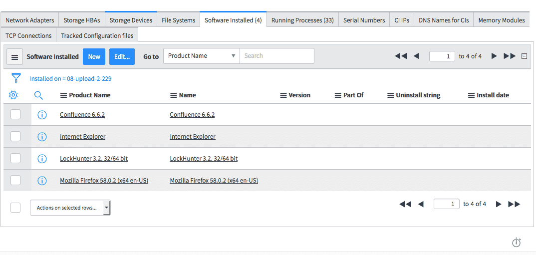Open Product Name column options menu icon
Screen dimensions: 536x255
(x=63, y=95)
